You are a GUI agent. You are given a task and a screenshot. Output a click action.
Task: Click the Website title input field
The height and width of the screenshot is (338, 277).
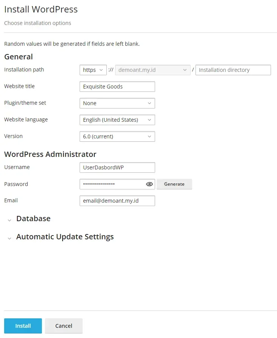click(117, 87)
